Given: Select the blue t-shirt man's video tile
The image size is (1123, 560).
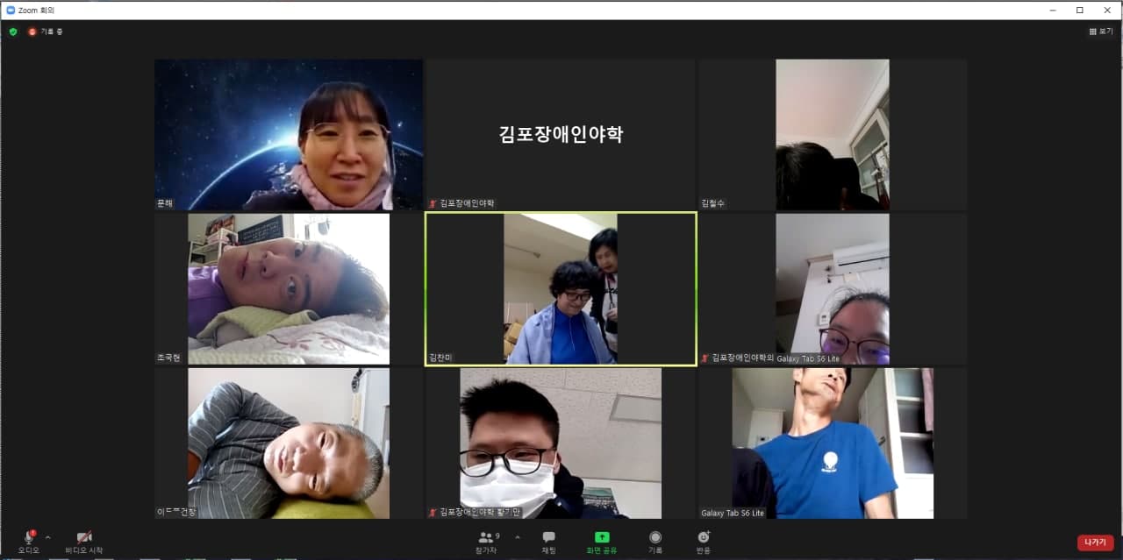Looking at the screenshot, I should click(833, 443).
